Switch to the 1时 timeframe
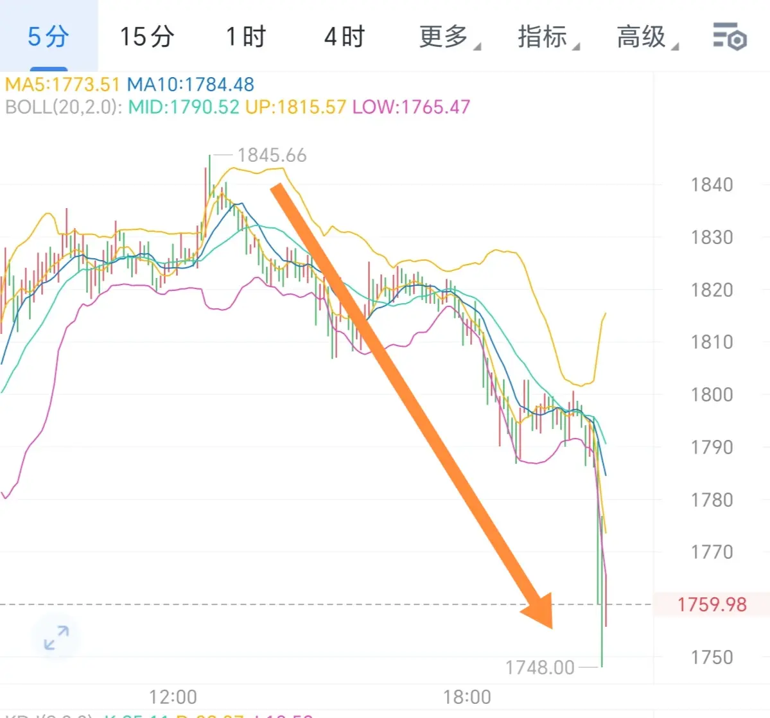The height and width of the screenshot is (718, 770). (x=245, y=37)
